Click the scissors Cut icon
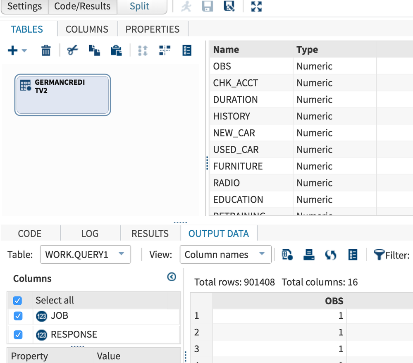413x363 pixels. click(73, 50)
